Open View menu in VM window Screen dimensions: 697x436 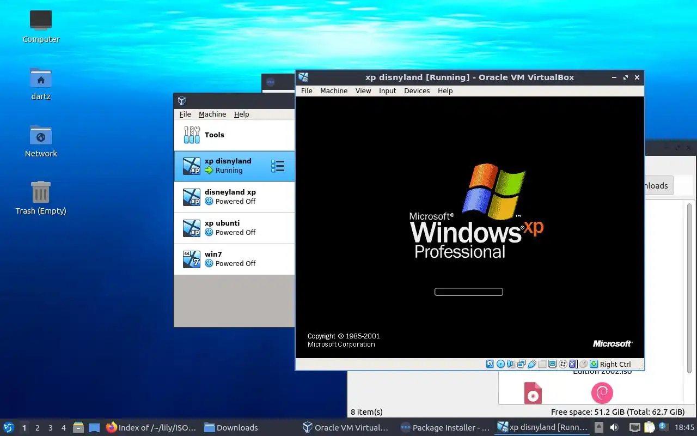point(363,90)
